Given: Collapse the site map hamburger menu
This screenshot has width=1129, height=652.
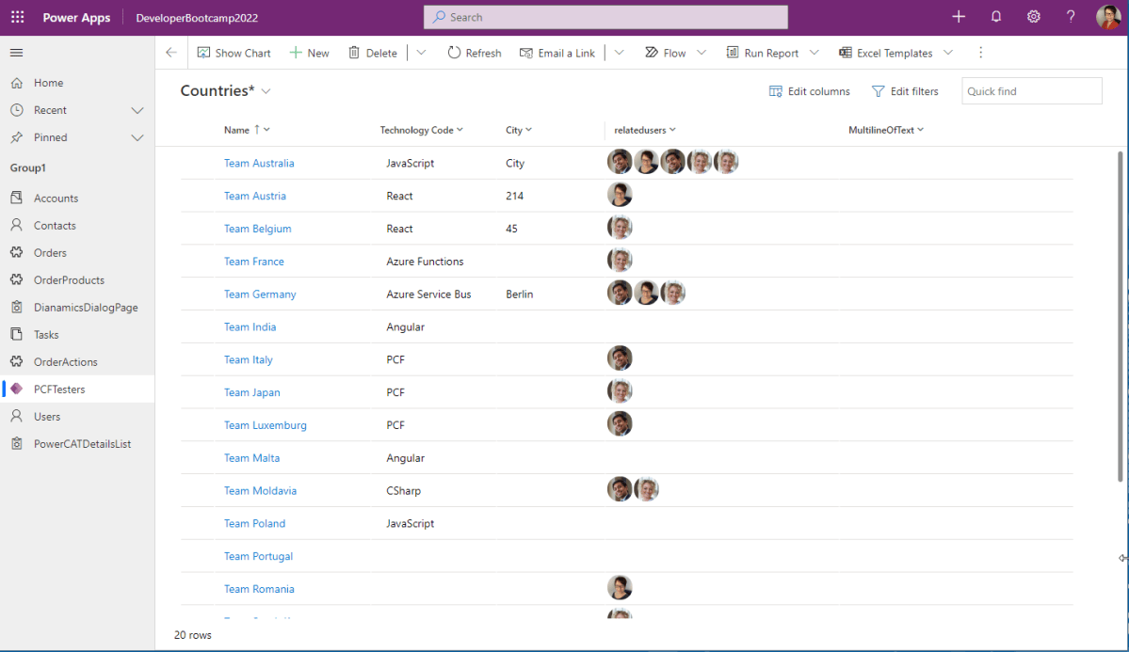Looking at the screenshot, I should [17, 53].
